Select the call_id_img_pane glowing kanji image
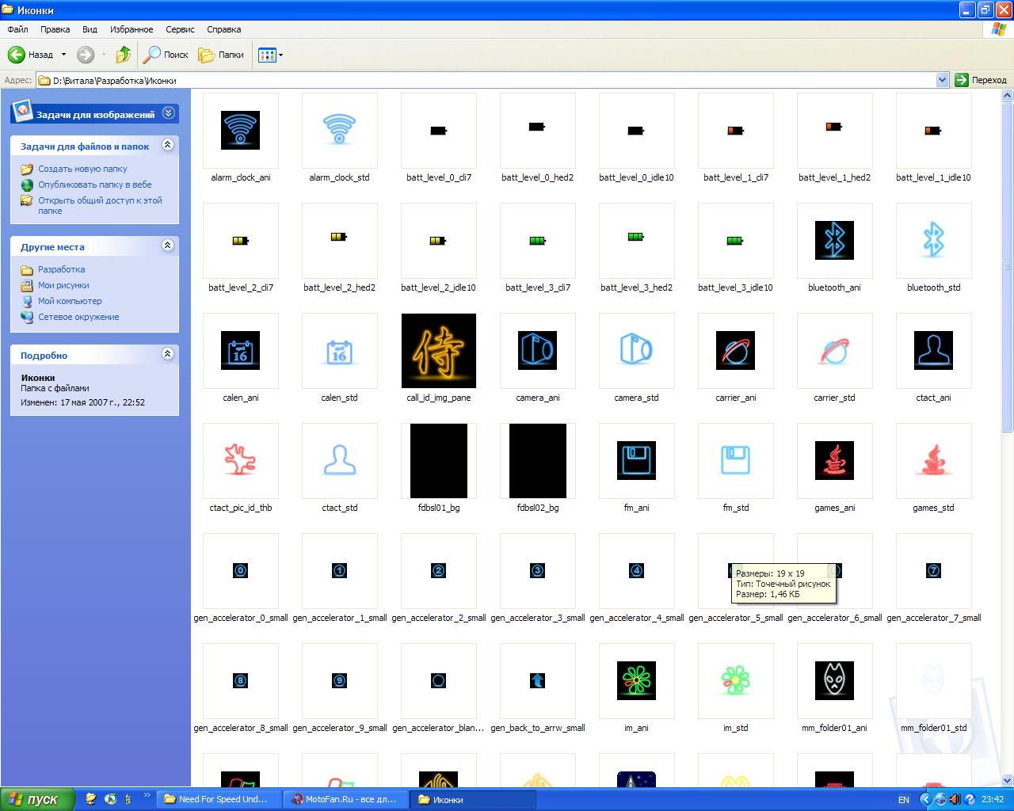This screenshot has height=811, width=1014. (439, 351)
